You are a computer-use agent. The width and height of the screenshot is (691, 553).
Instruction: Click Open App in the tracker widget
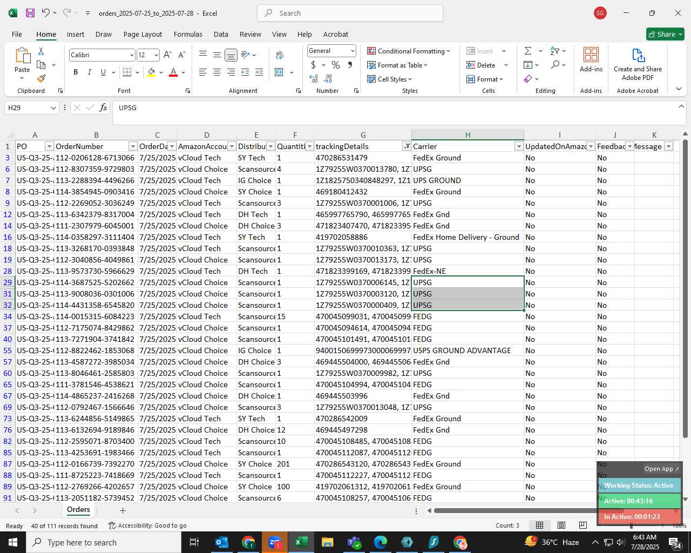(662, 469)
